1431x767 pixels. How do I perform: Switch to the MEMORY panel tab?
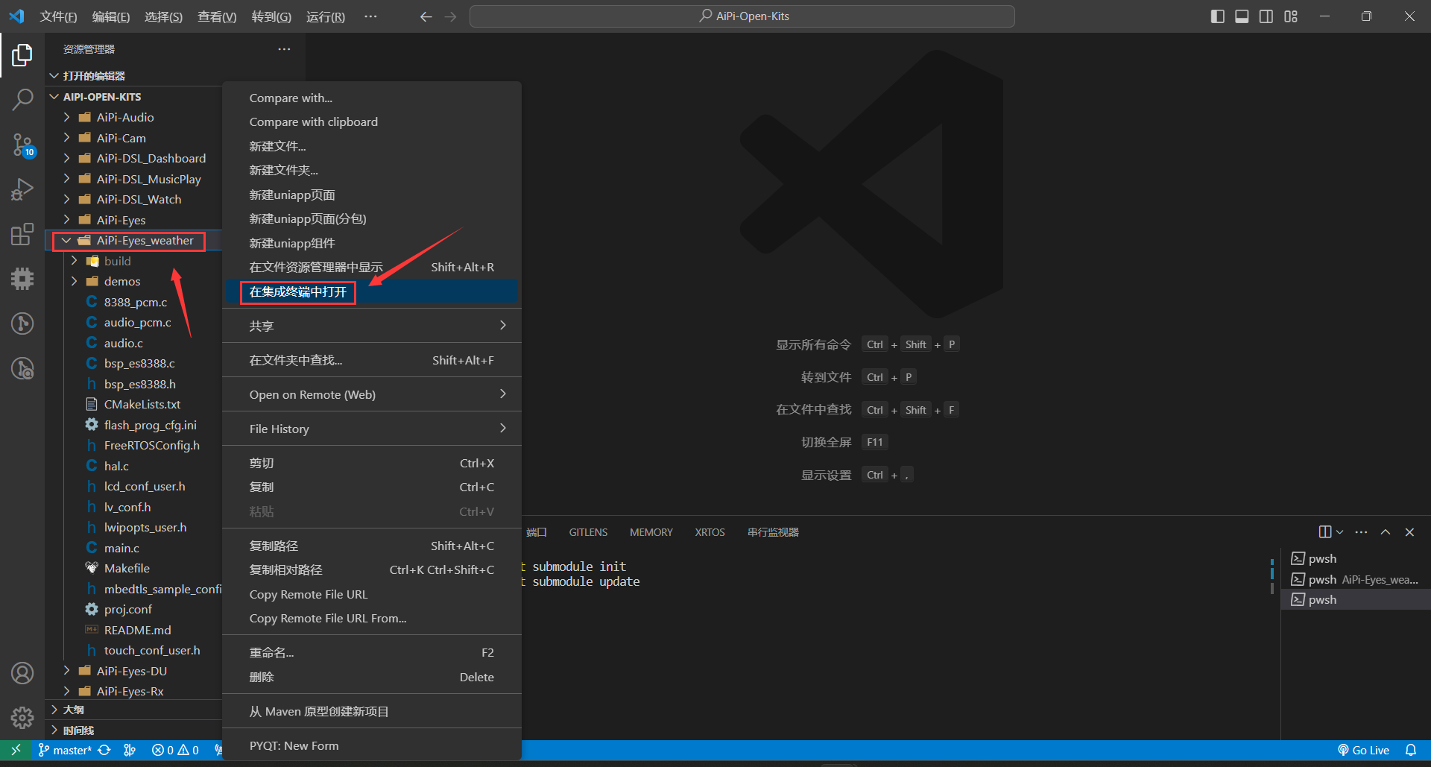pos(651,532)
